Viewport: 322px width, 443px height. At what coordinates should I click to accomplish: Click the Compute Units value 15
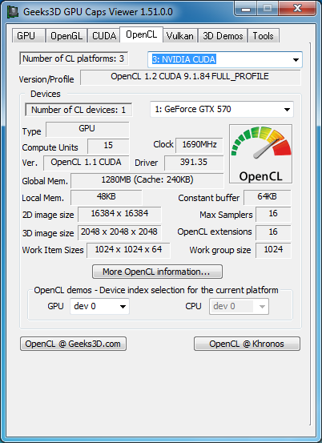108,146
